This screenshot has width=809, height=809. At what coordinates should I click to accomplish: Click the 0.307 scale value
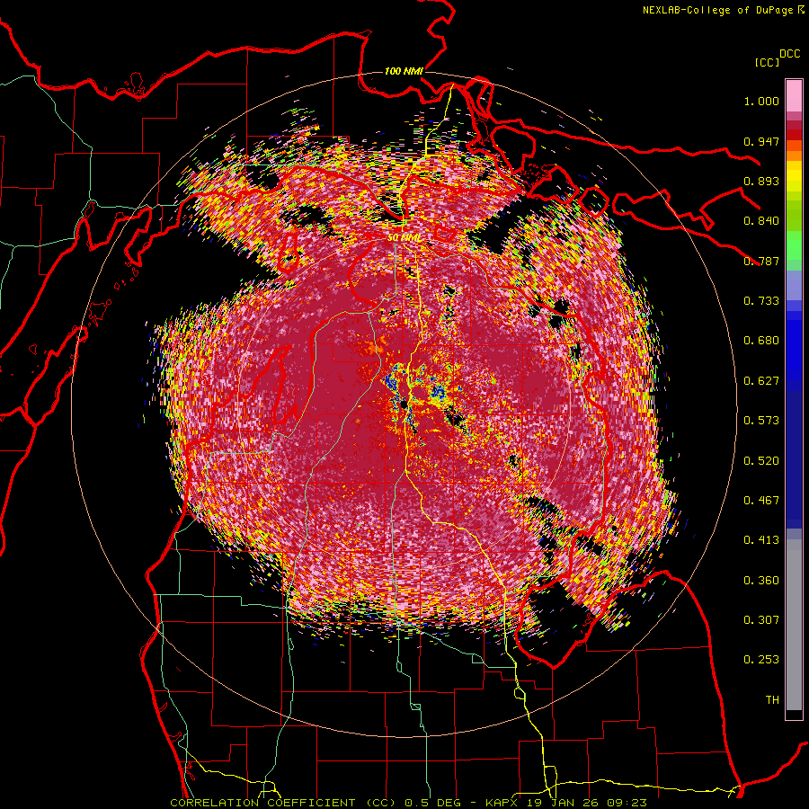(x=761, y=620)
